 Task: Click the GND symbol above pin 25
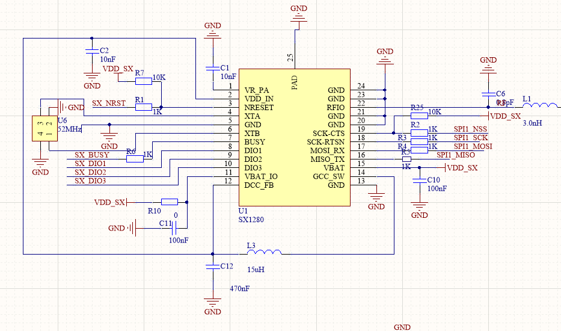pyautogui.click(x=299, y=16)
